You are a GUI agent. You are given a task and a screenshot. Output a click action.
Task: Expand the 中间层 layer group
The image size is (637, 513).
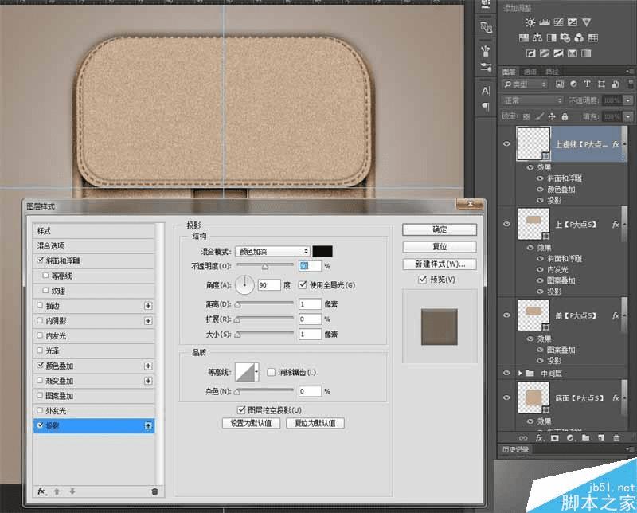click(x=521, y=372)
